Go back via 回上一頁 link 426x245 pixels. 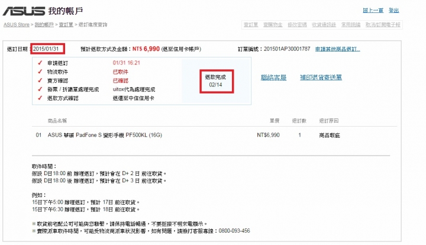coord(373,10)
